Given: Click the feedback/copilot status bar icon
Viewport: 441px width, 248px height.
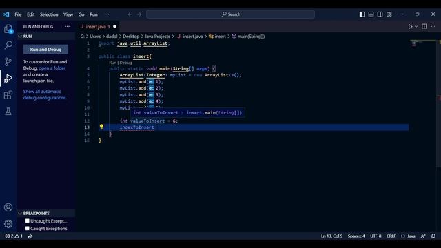Looking at the screenshot, I should (x=423, y=236).
